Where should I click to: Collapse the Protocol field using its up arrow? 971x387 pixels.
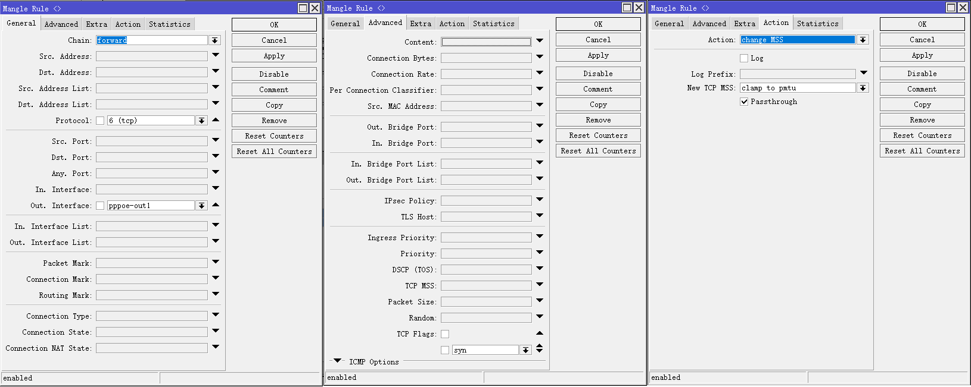point(216,120)
